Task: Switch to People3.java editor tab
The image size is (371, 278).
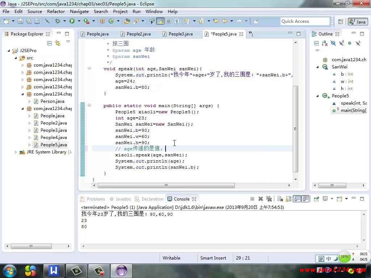Action: tap(178, 34)
